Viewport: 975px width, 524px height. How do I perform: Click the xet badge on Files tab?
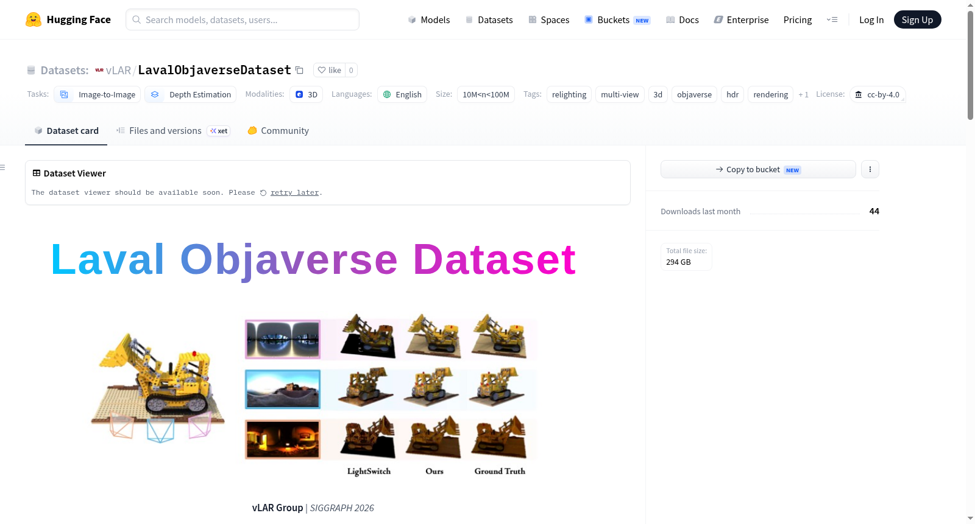(219, 131)
